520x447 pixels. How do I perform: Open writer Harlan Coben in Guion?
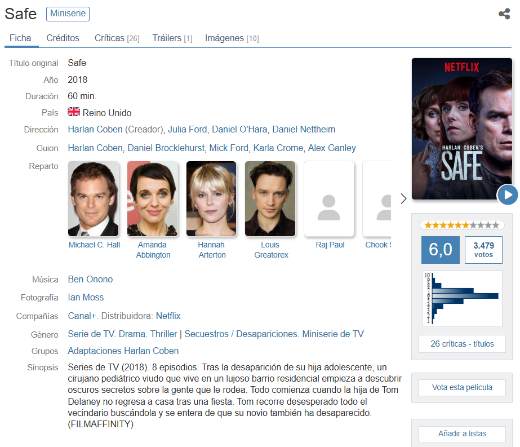95,148
